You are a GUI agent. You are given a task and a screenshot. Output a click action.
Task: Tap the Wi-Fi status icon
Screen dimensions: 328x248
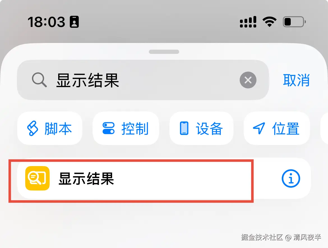coord(269,22)
